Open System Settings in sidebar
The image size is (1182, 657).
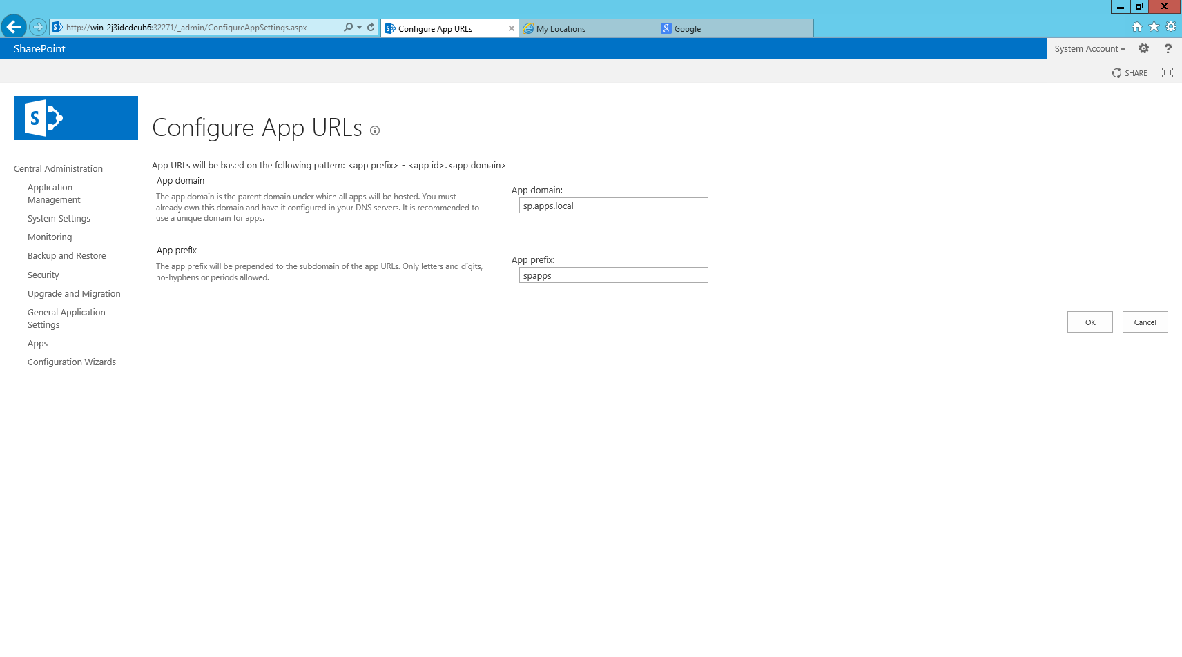(59, 218)
